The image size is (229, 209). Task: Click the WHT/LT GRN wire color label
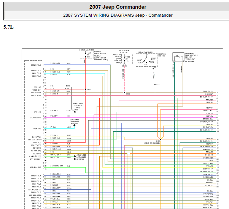[x=56, y=155]
